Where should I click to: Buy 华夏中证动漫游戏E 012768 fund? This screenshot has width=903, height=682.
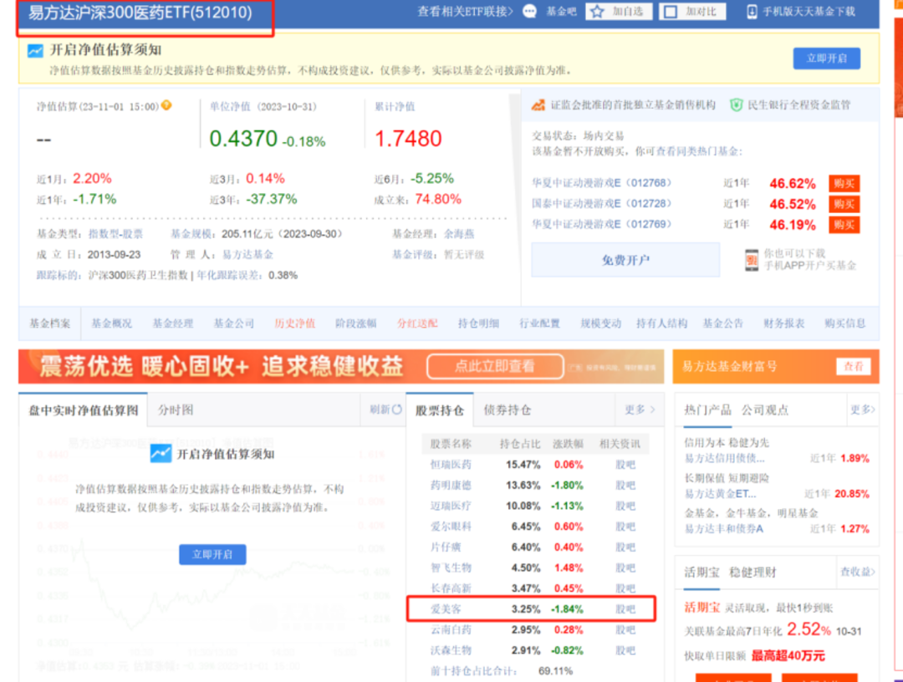[x=844, y=184]
